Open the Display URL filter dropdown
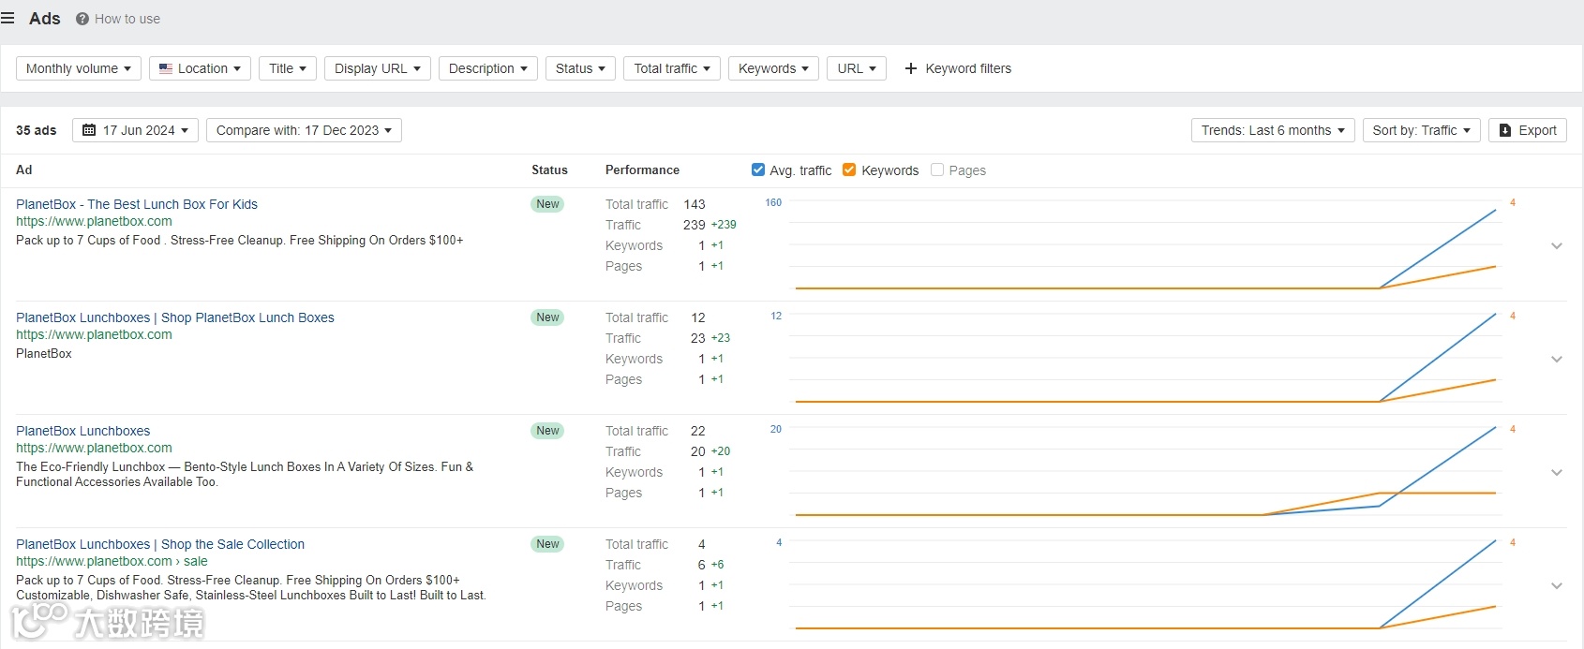1584x649 pixels. click(378, 68)
